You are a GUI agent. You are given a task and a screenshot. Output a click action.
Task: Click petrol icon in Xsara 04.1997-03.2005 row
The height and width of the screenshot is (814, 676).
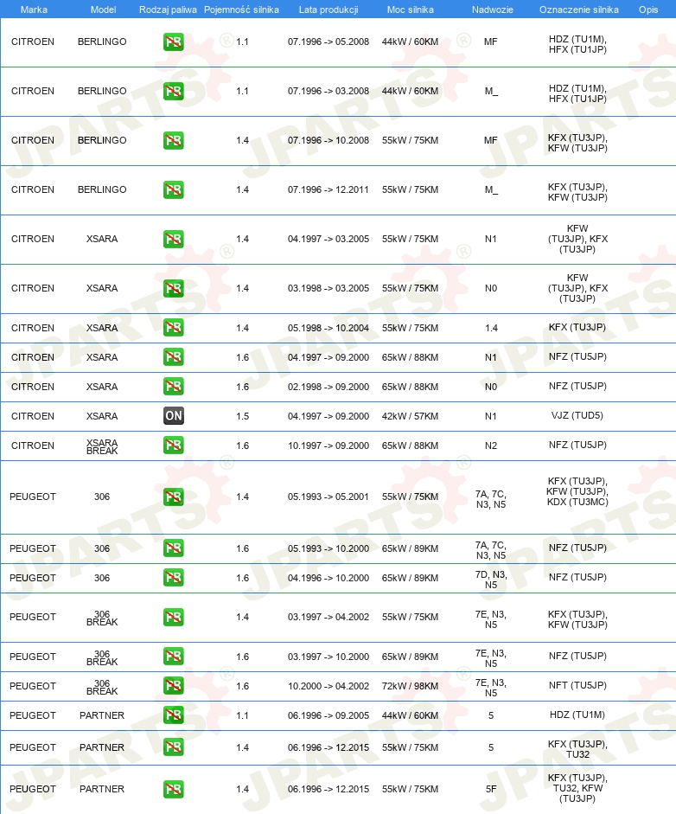coord(173,240)
